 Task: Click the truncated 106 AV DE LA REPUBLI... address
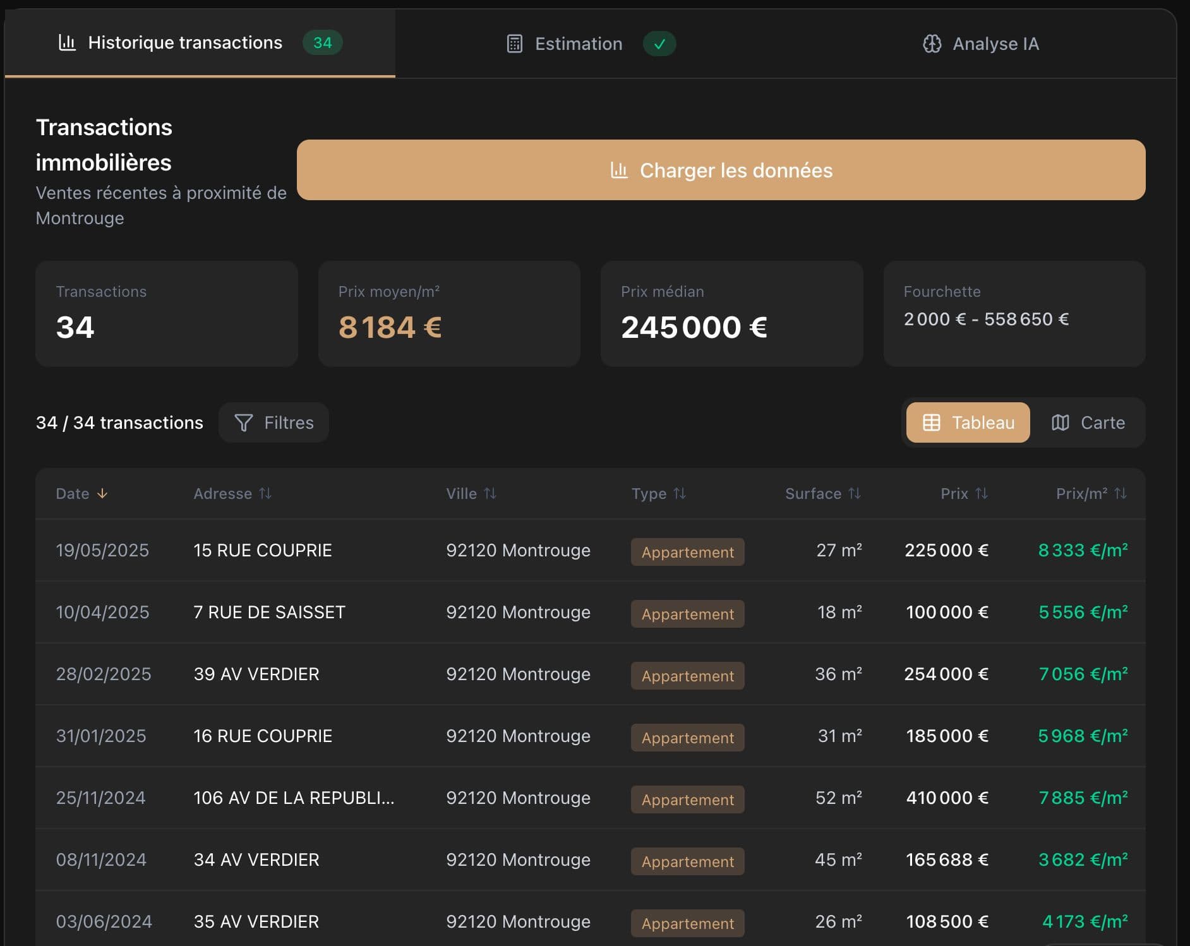pyautogui.click(x=294, y=798)
